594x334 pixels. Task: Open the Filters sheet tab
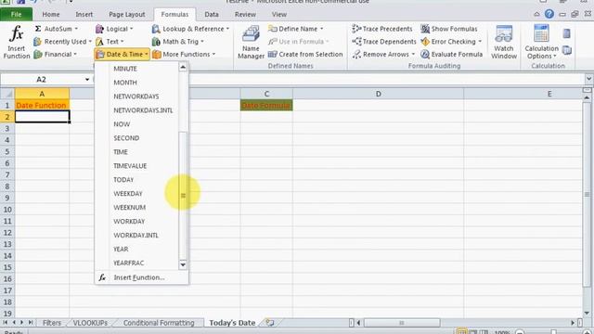(52, 323)
